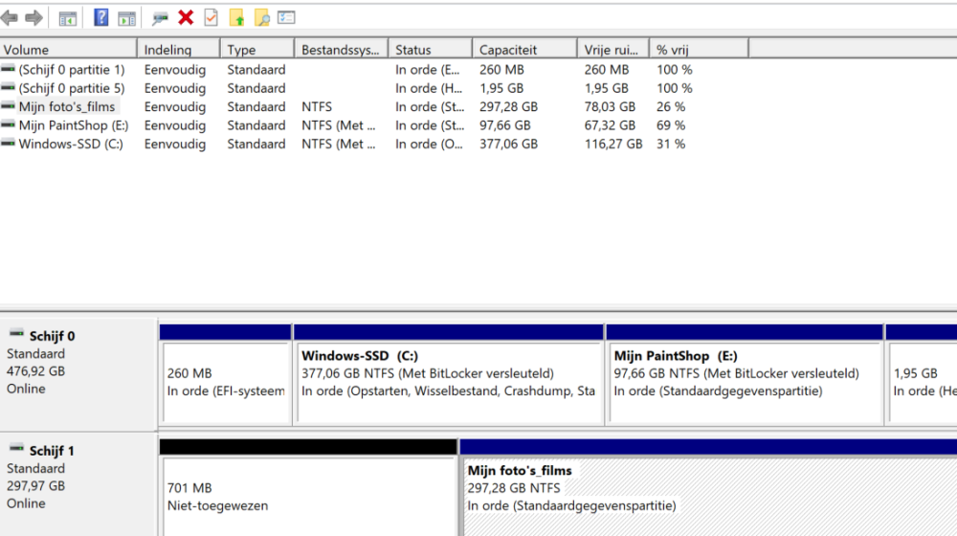Click the 78,03 GB free space cell
957x536 pixels.
tap(610, 107)
